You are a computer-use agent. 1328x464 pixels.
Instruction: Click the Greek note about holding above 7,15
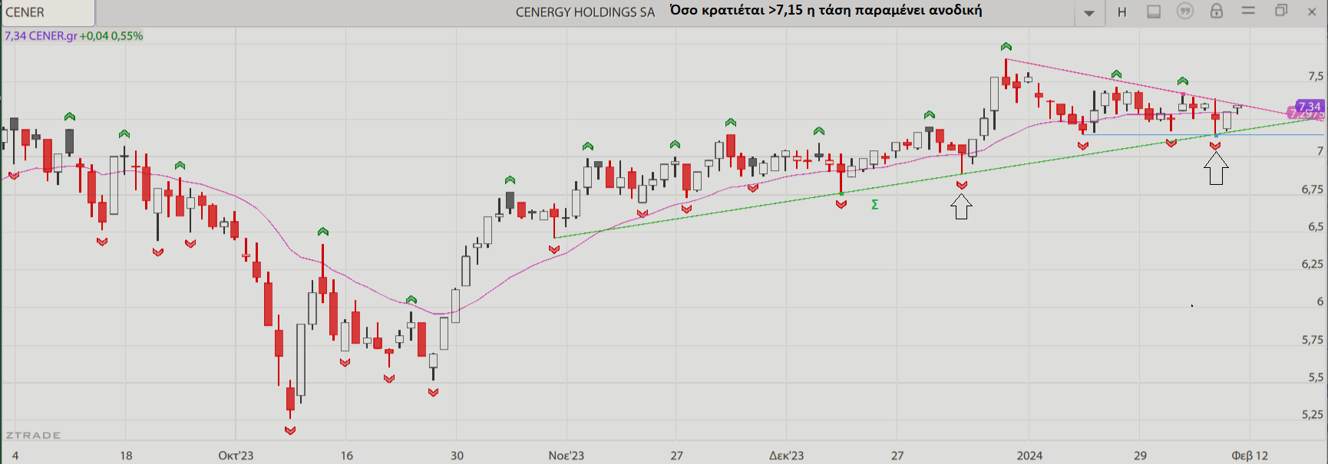click(826, 10)
